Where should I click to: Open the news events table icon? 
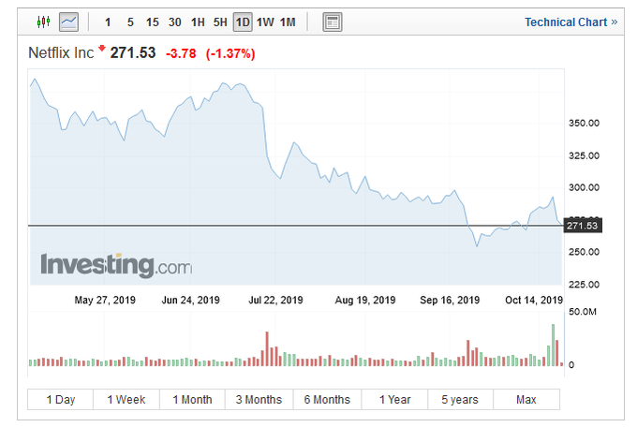[x=333, y=22]
